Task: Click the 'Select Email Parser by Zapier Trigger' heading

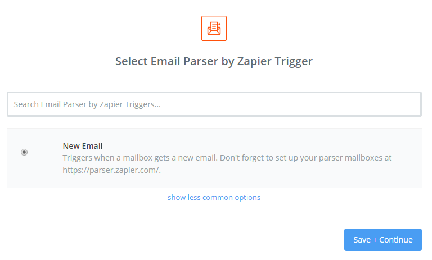Action: point(214,61)
